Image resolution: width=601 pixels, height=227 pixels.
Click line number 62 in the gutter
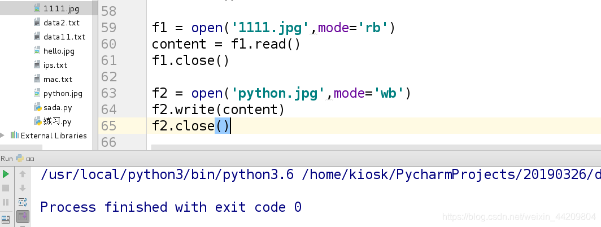[x=109, y=77]
